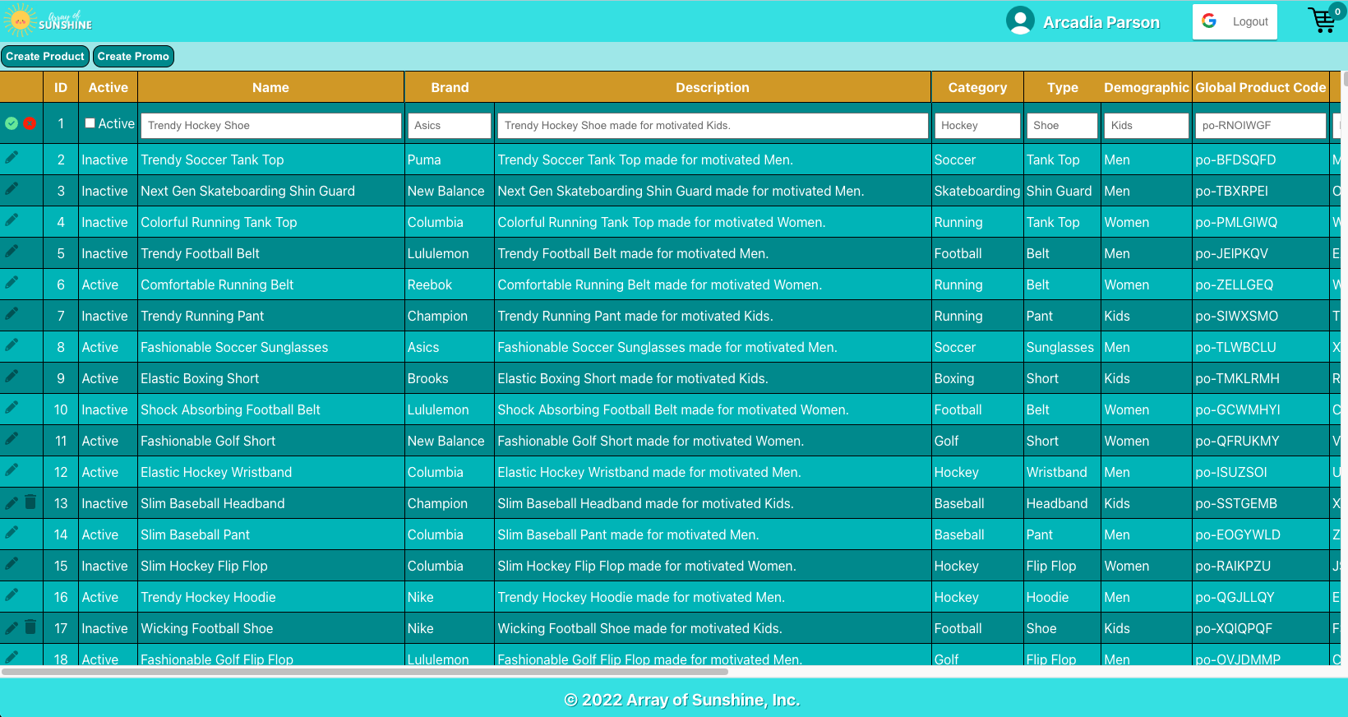Click the Category field containing Hockey
The width and height of the screenshot is (1348, 717).
pyautogui.click(x=977, y=125)
